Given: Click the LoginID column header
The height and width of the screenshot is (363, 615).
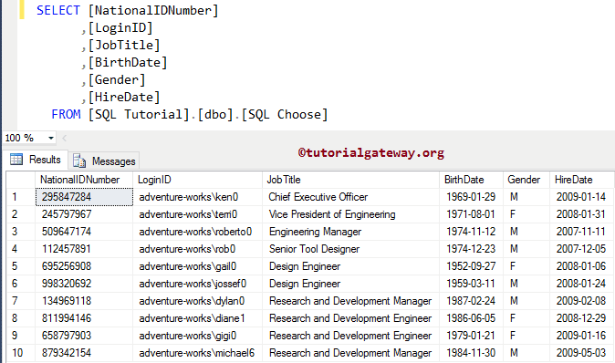Looking at the screenshot, I should pos(197,180).
